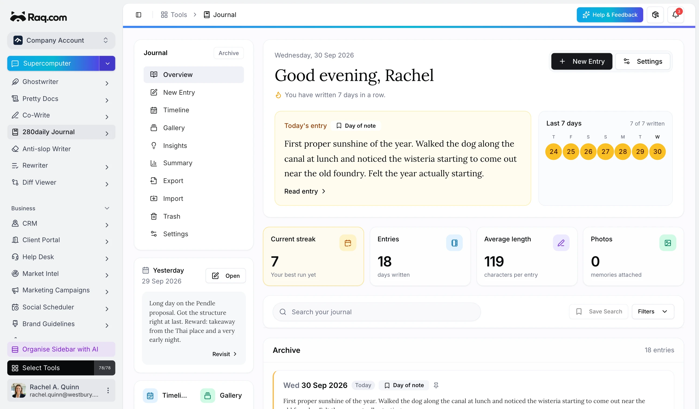Click the package icon beside Help & Feedback
The image size is (699, 409).
[655, 15]
